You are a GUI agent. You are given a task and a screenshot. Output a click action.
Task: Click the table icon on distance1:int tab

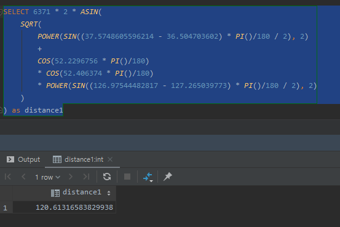tap(57, 159)
